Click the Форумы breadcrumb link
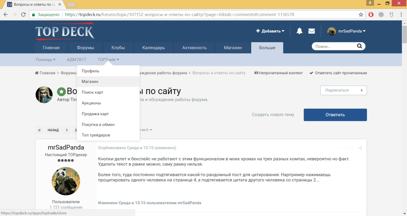407x216 pixels. click(x=68, y=73)
